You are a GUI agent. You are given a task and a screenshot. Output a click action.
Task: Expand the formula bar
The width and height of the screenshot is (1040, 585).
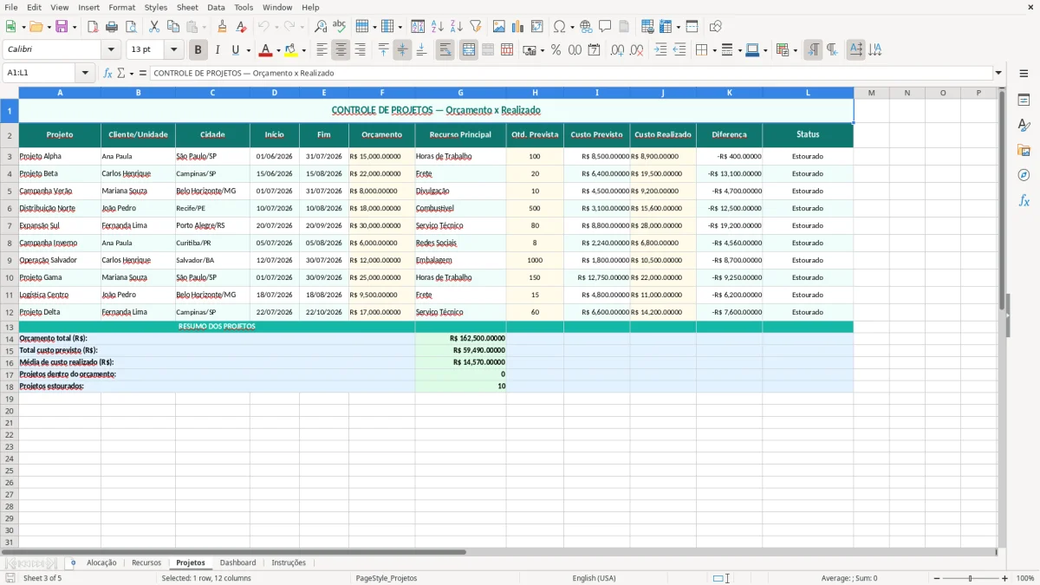pos(998,74)
